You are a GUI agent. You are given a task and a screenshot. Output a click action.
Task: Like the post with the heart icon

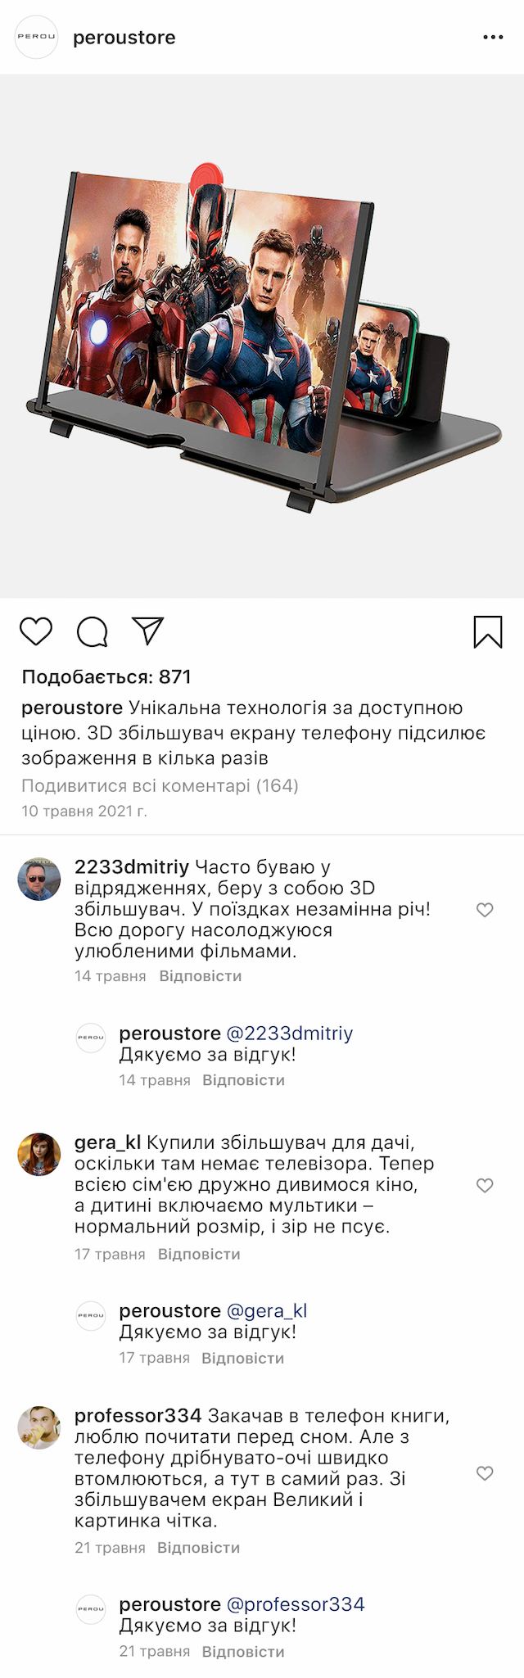[x=36, y=631]
